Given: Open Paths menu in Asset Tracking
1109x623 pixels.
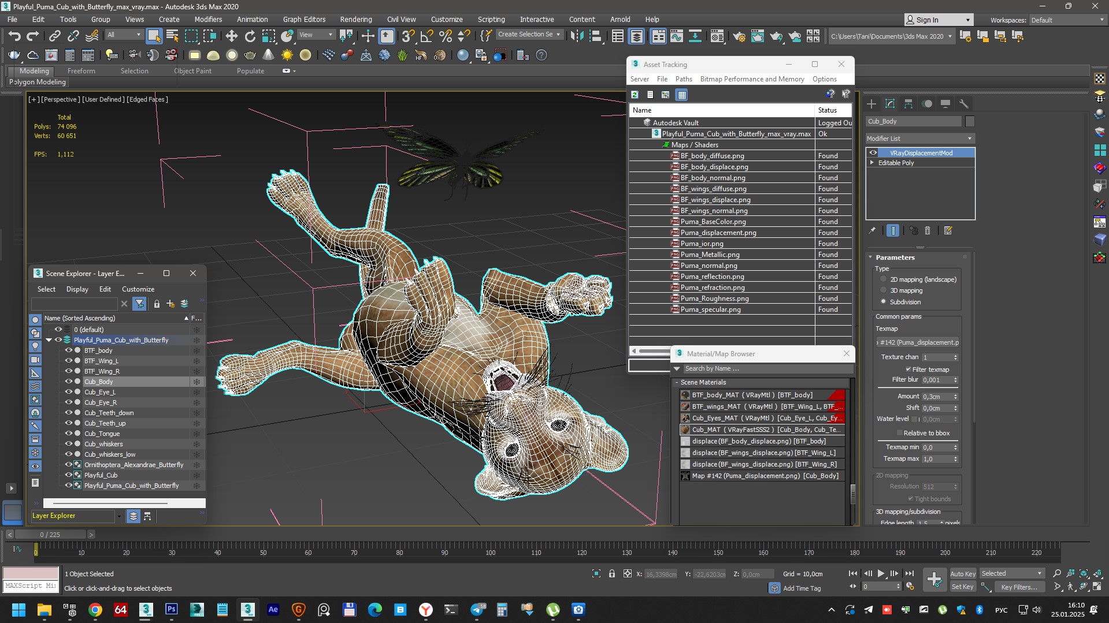Looking at the screenshot, I should pyautogui.click(x=683, y=79).
